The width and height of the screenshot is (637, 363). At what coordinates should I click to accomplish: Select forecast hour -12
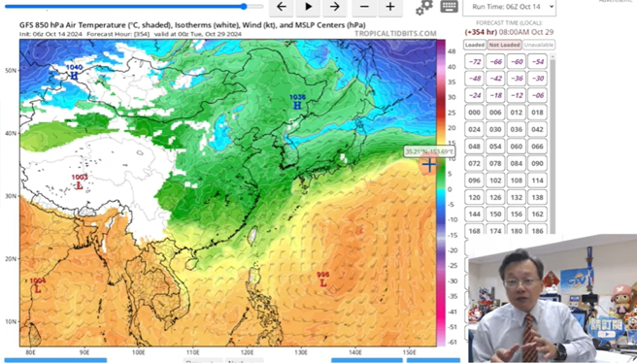(x=517, y=95)
